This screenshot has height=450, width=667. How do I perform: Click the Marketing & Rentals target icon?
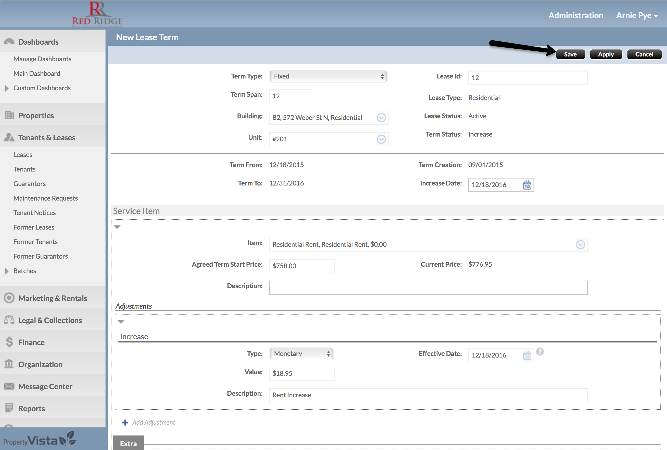9,298
